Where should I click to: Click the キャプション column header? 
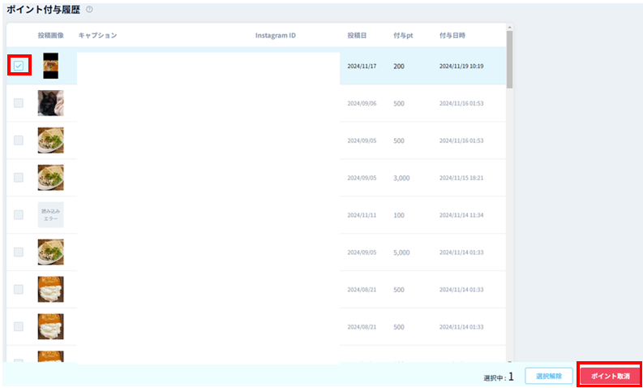coord(97,36)
